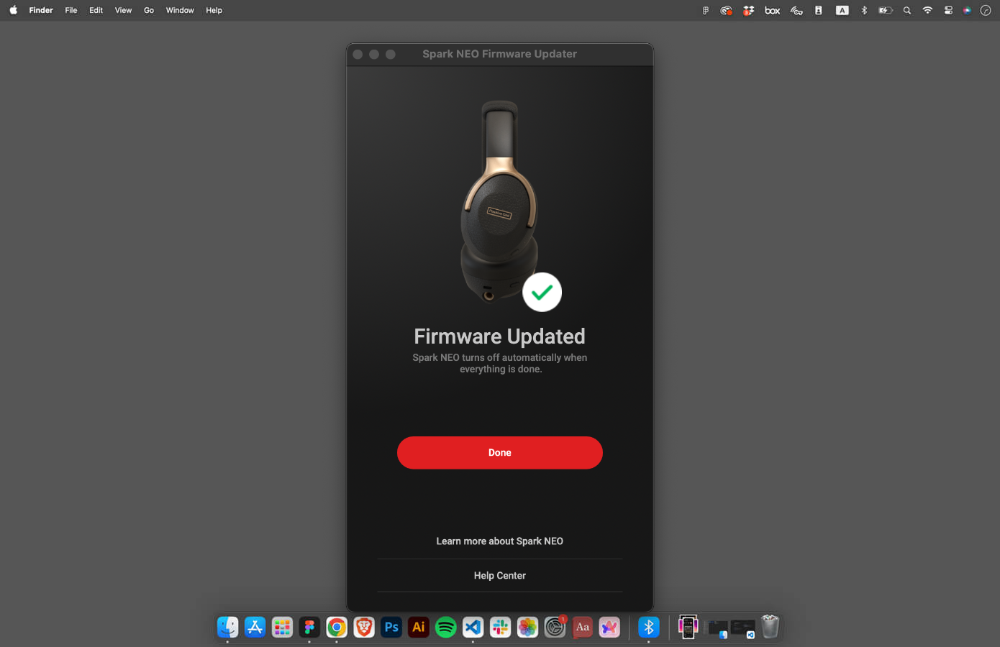
Task: Open the Apple menu
Action: [13, 10]
